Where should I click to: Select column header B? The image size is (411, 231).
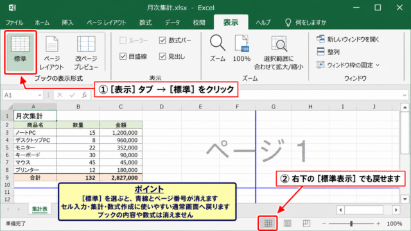pyautogui.click(x=78, y=107)
